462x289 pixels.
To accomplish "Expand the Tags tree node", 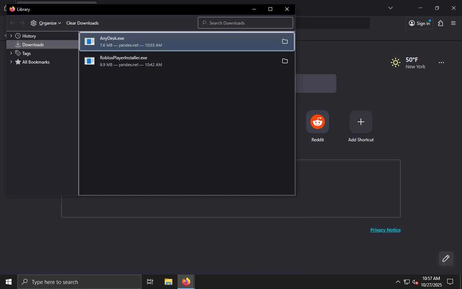I will 11,53.
